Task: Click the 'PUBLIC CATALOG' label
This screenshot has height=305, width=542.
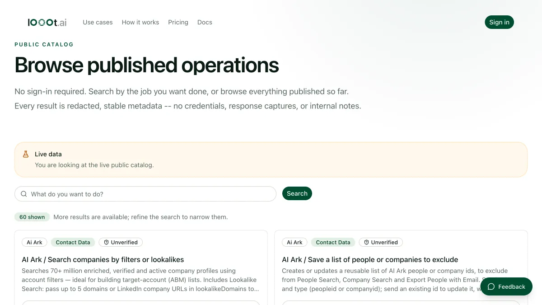Action: [44, 44]
